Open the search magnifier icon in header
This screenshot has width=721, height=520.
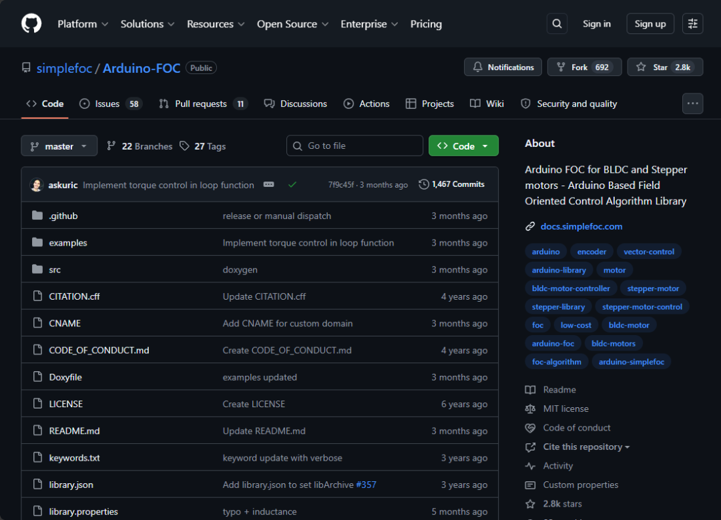coord(557,23)
